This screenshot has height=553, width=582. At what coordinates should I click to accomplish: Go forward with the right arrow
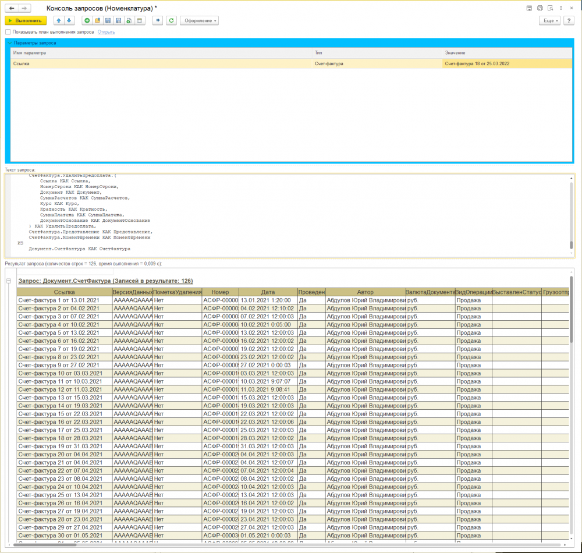coord(24,8)
